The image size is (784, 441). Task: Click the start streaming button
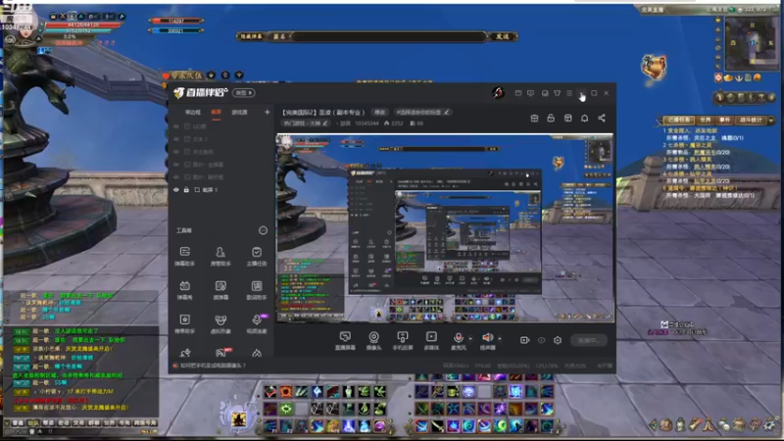[589, 340]
